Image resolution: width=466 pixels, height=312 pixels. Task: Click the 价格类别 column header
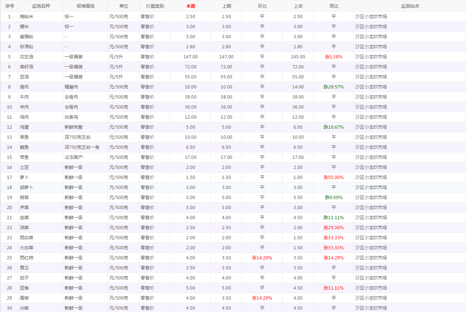coord(154,6)
